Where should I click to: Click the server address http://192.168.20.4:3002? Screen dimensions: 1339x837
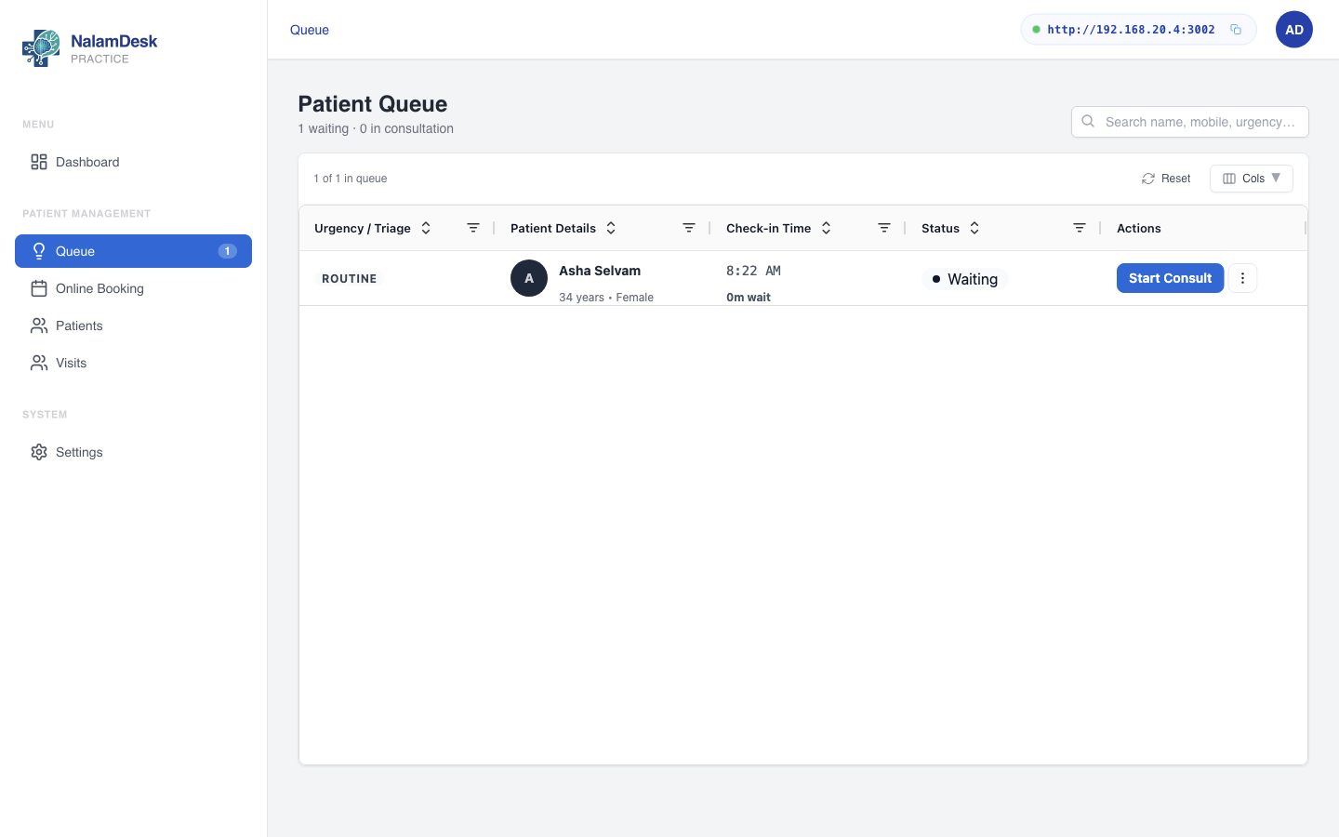1131,30
